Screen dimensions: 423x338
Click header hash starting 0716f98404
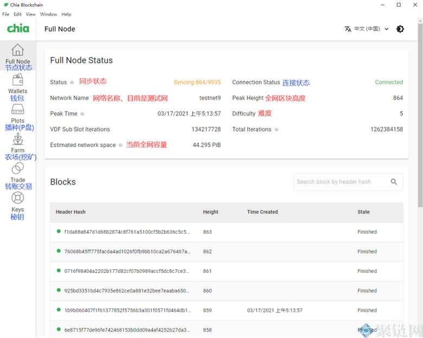pos(127,271)
